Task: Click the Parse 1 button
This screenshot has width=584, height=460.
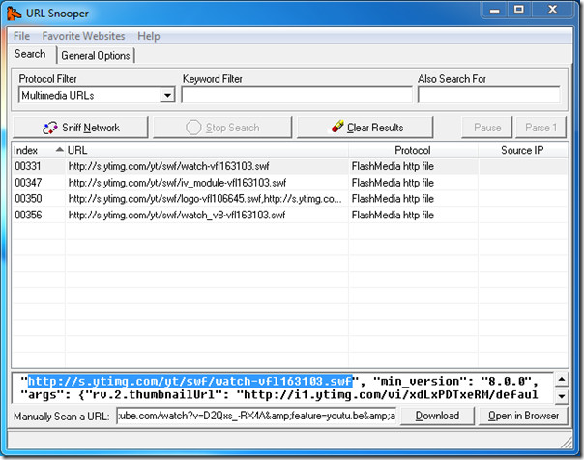Action: coord(541,128)
